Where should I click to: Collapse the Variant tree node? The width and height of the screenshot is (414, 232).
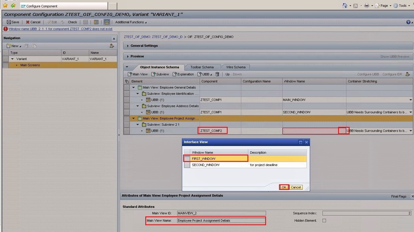pos(12,59)
